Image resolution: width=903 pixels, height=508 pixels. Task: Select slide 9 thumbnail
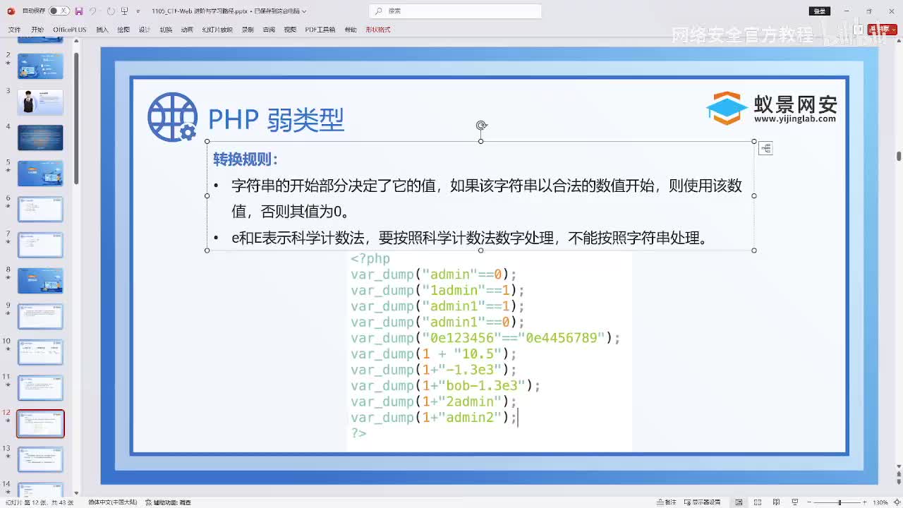pos(40,317)
